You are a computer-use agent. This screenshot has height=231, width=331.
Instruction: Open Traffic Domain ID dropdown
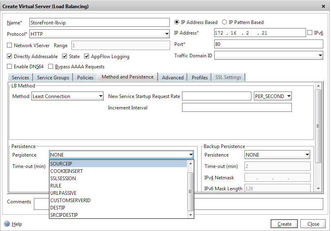click(x=269, y=56)
